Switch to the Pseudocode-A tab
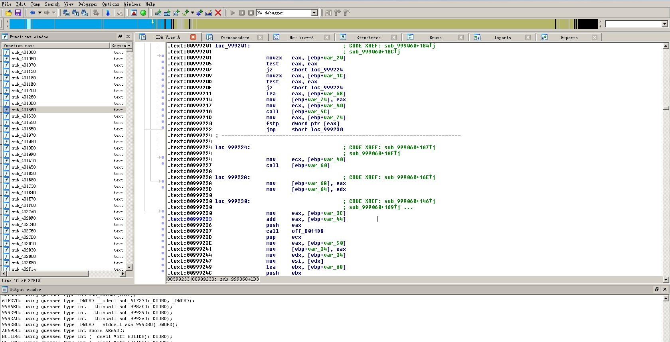The width and height of the screenshot is (670, 342). pyautogui.click(x=235, y=37)
